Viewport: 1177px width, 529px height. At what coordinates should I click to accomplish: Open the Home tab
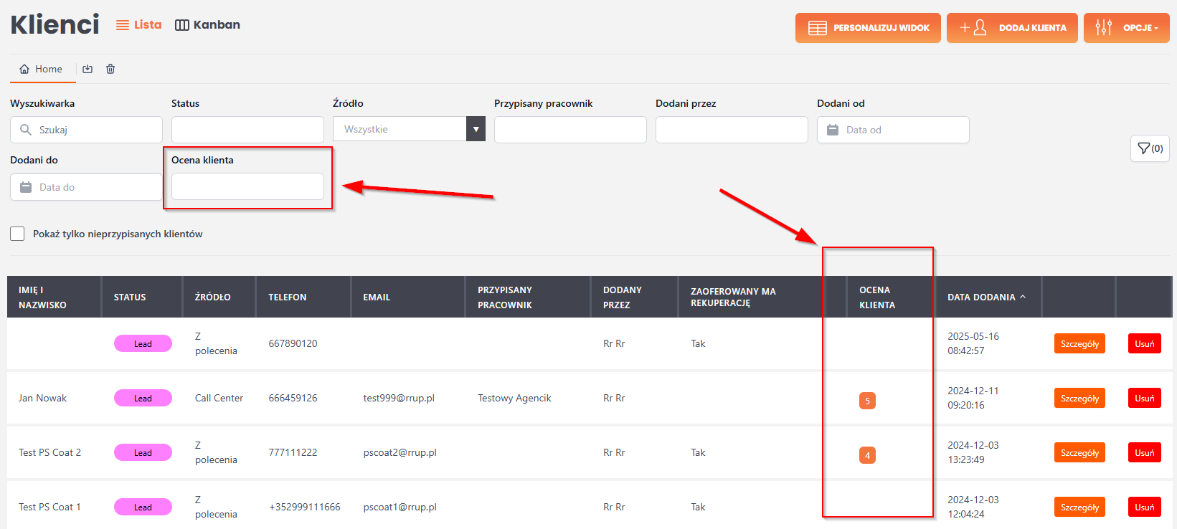click(42, 69)
